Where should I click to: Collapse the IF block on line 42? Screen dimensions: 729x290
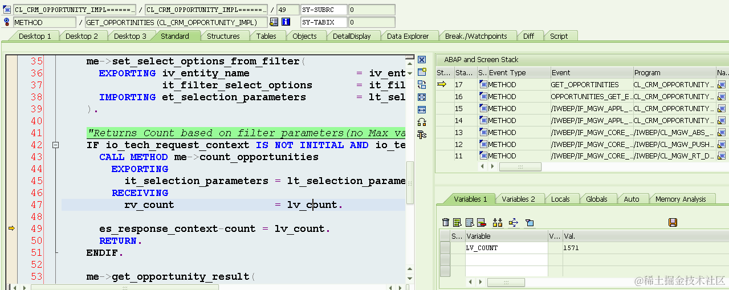(x=55, y=145)
